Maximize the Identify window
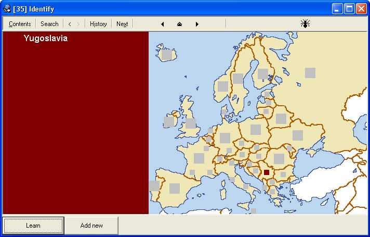The width and height of the screenshot is (370, 237). tap(349, 8)
